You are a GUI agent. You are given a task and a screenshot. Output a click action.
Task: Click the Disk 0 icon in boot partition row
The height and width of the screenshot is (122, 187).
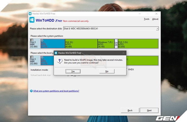[x=32, y=57]
